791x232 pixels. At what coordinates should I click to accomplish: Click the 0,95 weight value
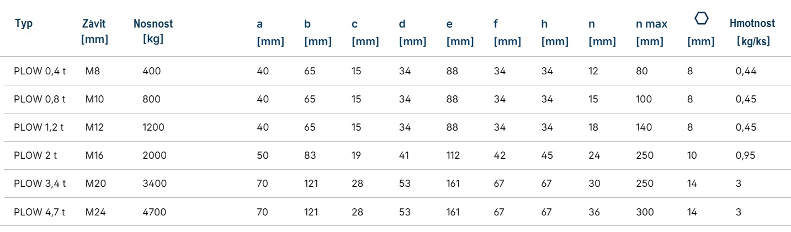[746, 155]
